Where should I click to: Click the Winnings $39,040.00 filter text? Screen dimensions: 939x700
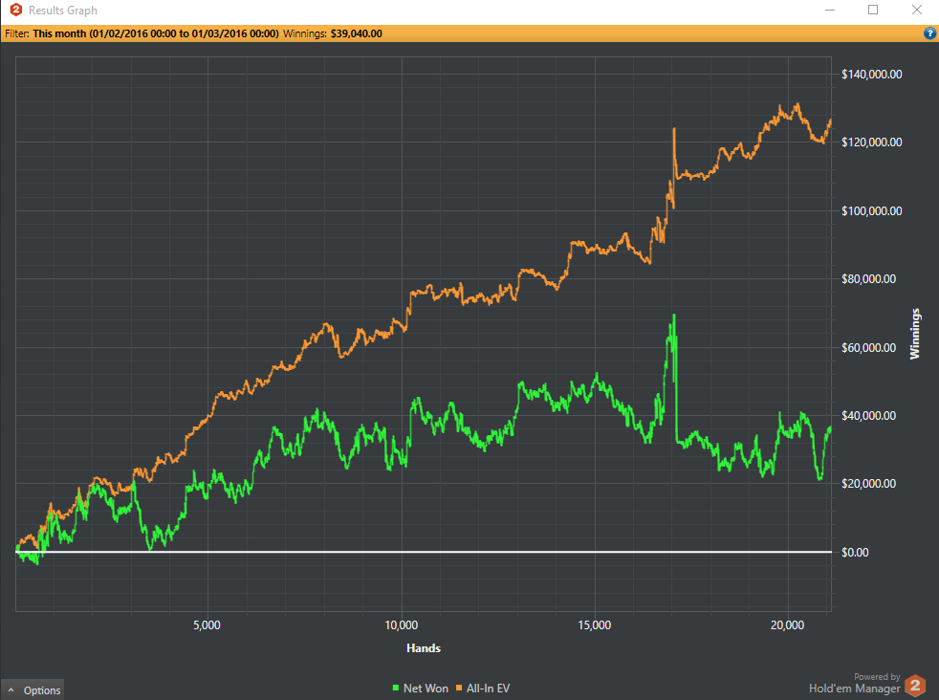(x=333, y=33)
